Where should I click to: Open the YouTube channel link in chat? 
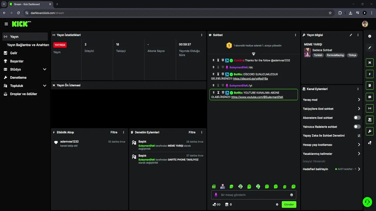pos(257,97)
